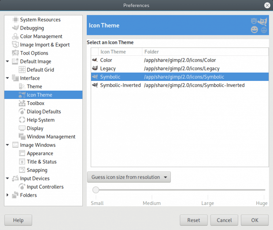Expand the Folders tree node
The height and width of the screenshot is (230, 273).
pyautogui.click(x=7, y=195)
